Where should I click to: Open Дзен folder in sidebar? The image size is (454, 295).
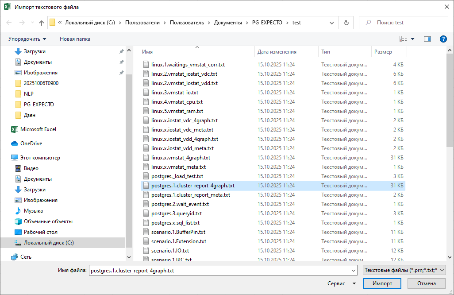tap(29, 115)
